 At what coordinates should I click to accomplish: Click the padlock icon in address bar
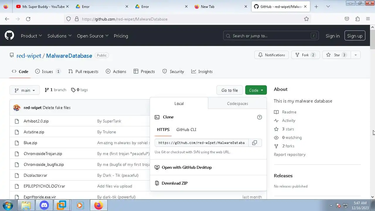(77, 19)
